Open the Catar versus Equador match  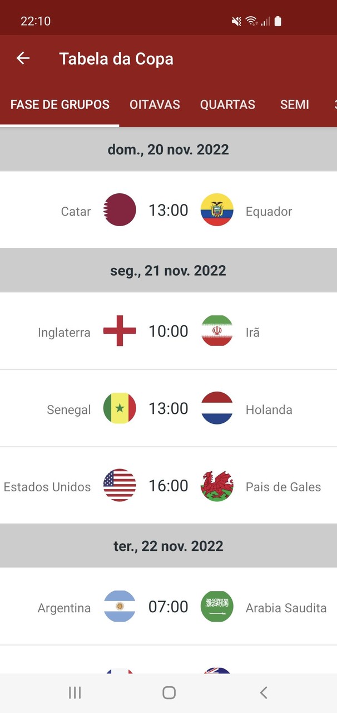[x=168, y=211]
